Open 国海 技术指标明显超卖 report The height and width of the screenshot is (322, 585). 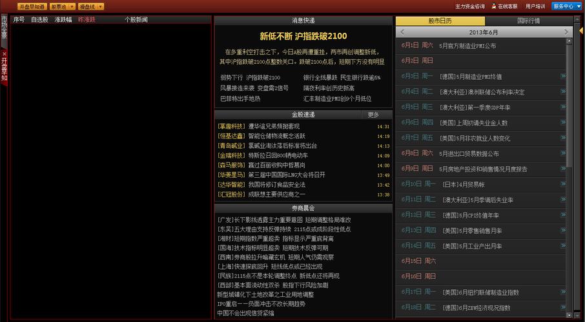273,248
